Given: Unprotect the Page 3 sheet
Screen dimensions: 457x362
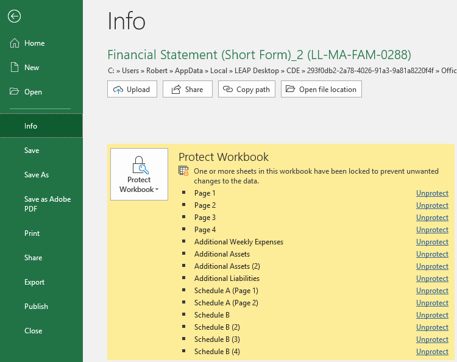Looking at the screenshot, I should click(432, 218).
